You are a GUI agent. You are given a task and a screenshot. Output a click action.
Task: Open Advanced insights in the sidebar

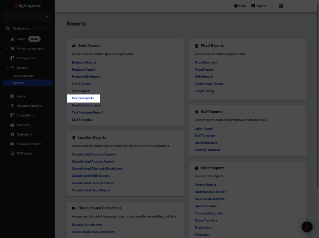29,106
